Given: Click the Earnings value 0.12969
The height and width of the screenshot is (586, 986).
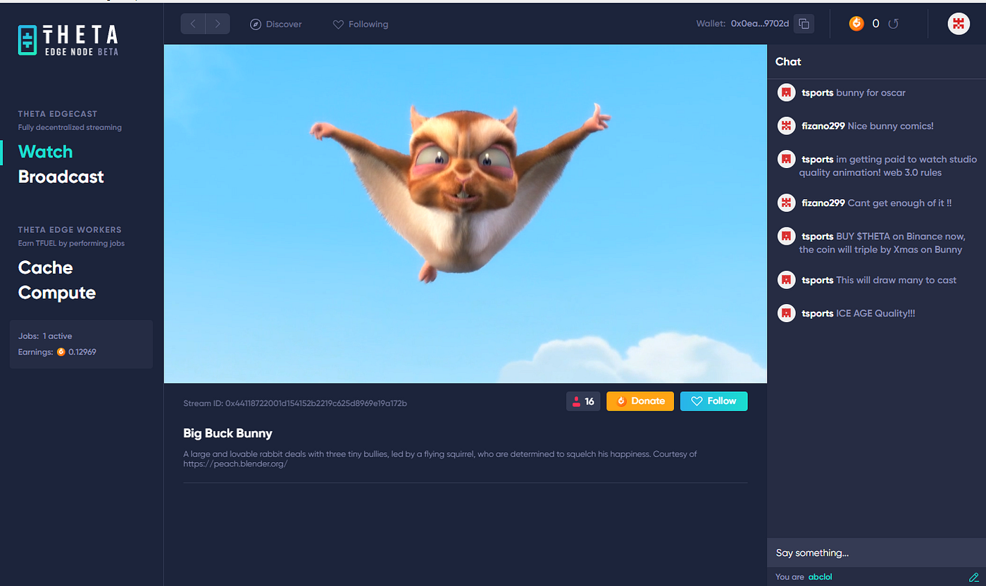Looking at the screenshot, I should [82, 352].
